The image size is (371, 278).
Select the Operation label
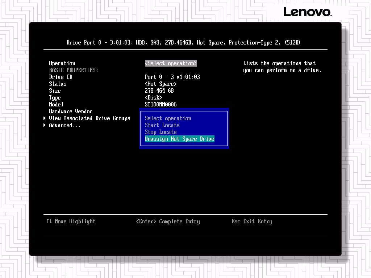(62, 63)
